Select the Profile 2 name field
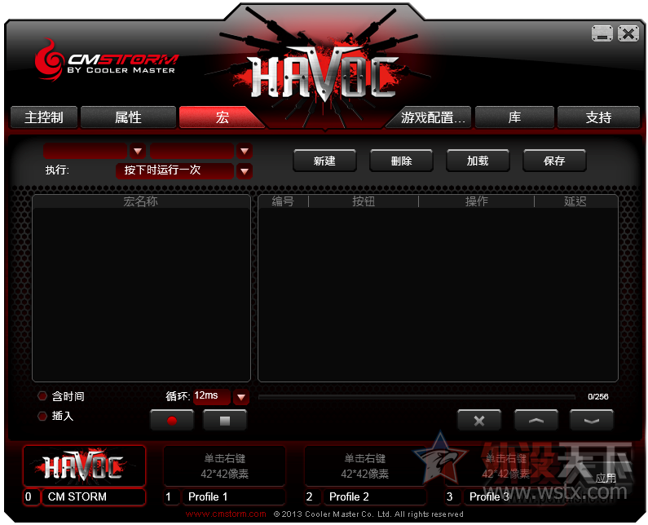This screenshot has height=525, width=648. point(374,496)
